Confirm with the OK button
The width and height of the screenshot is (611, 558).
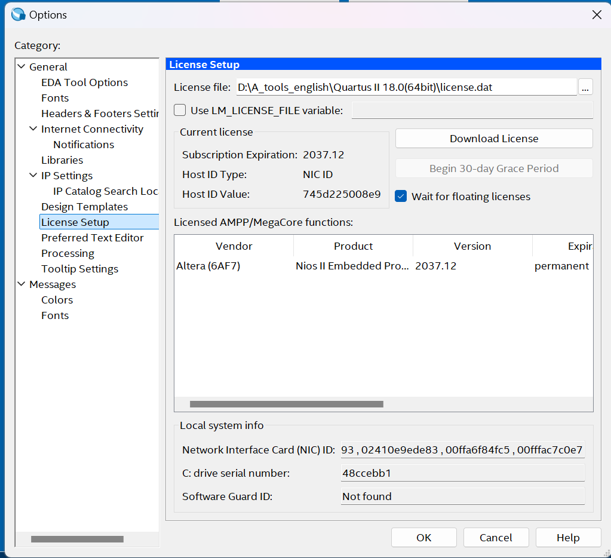coord(424,538)
